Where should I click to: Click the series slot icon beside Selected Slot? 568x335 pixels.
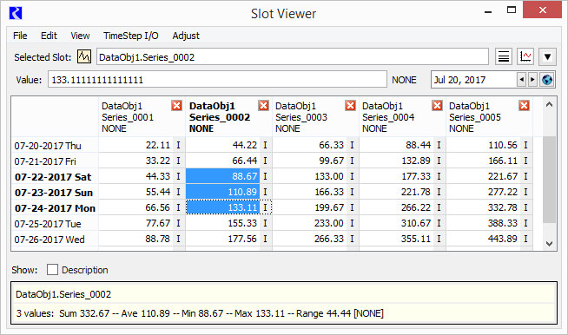point(84,57)
